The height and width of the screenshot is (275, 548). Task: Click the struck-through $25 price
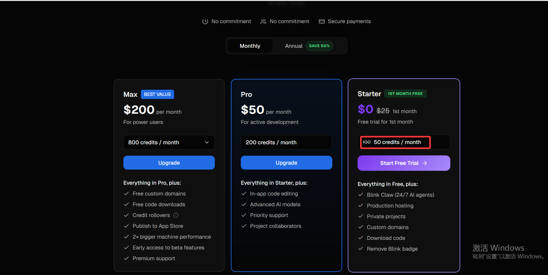click(383, 111)
